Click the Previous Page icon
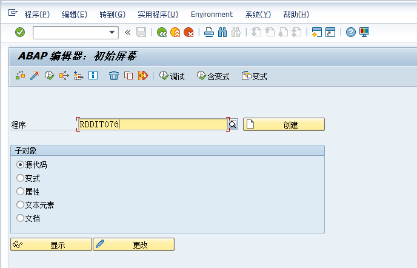417x268 pixels. pos(270,33)
